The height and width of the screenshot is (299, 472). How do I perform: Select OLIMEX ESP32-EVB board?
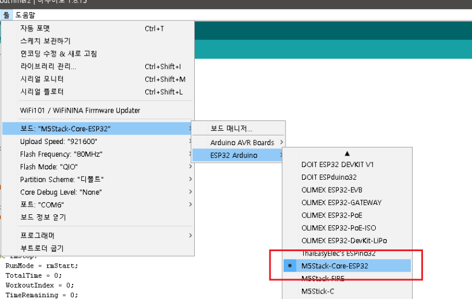click(x=347, y=190)
